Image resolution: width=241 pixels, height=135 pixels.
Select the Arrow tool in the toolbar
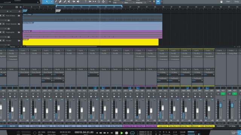47,1
